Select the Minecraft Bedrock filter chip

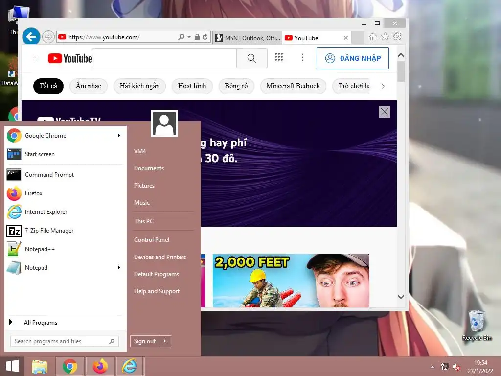click(x=293, y=86)
